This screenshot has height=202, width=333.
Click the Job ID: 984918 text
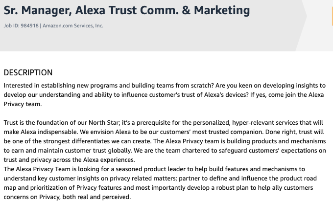click(21, 25)
